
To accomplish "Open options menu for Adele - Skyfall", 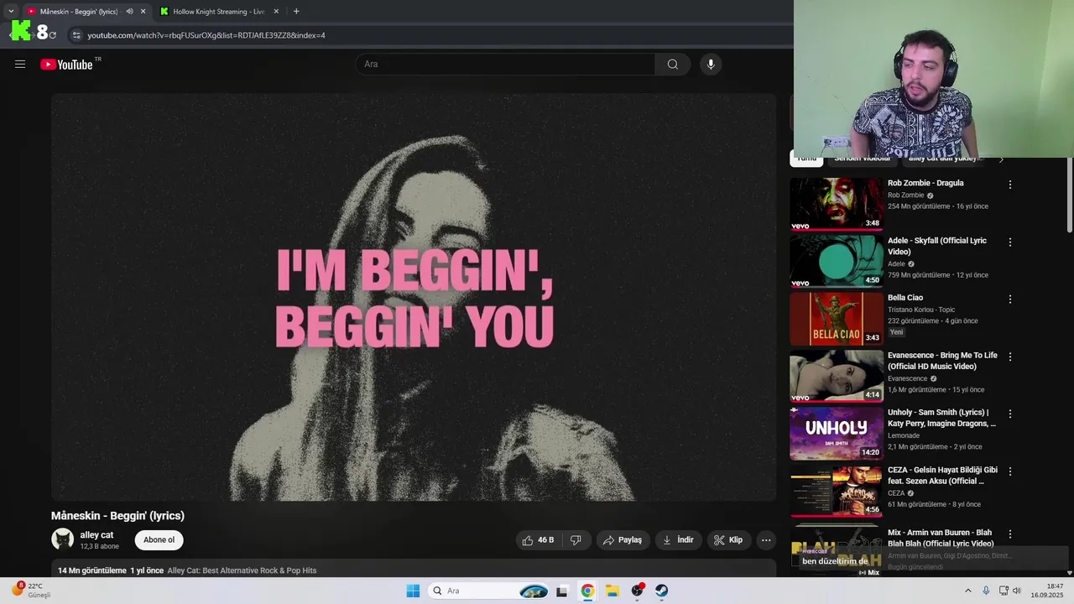I will [1010, 242].
